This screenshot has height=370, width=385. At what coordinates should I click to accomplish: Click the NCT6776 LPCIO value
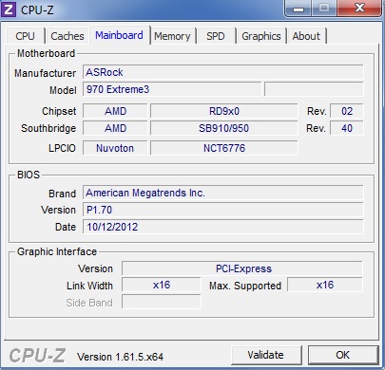pyautogui.click(x=224, y=148)
